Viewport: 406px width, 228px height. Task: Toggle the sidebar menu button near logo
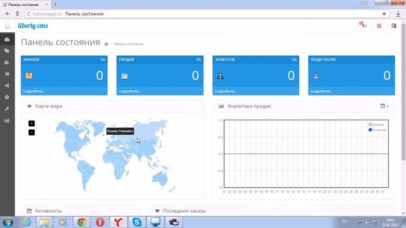[x=8, y=26]
